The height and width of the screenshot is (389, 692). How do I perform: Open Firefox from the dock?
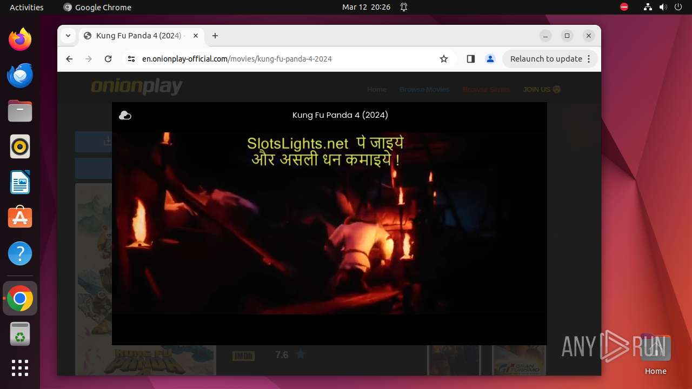tap(20, 39)
